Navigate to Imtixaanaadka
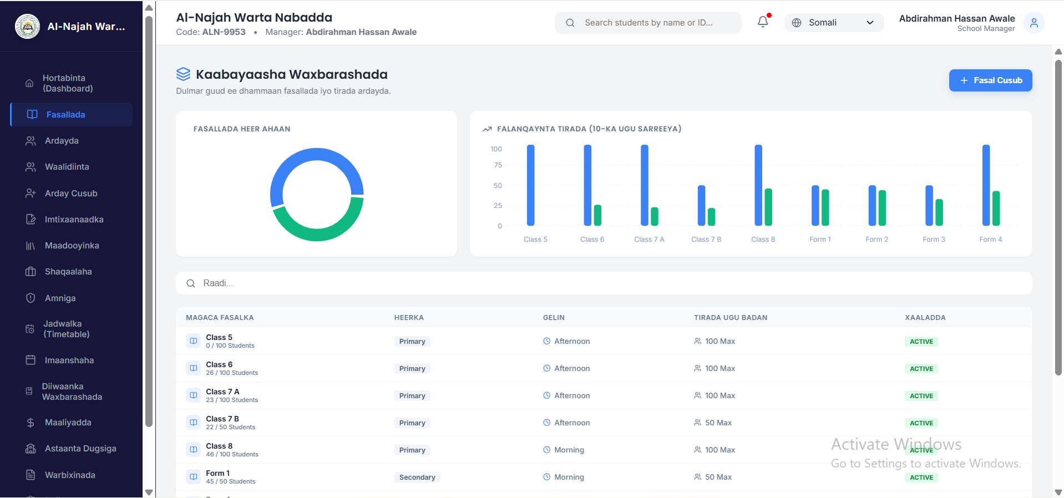This screenshot has height=498, width=1064. pos(71,220)
